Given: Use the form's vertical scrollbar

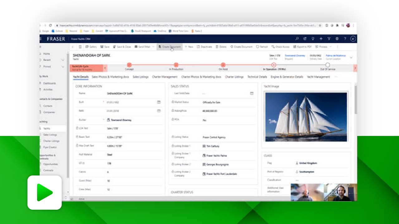Looking at the screenshot, I should [356, 100].
